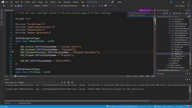Select Blaster.Build.cs in Solution Explorer
The width and height of the screenshot is (192, 108).
pyautogui.click(x=177, y=58)
